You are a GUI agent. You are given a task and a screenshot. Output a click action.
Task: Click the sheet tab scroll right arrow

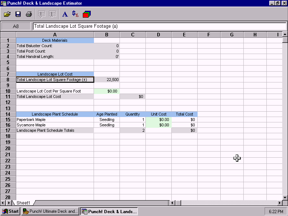pyautogui.click(x=9, y=203)
